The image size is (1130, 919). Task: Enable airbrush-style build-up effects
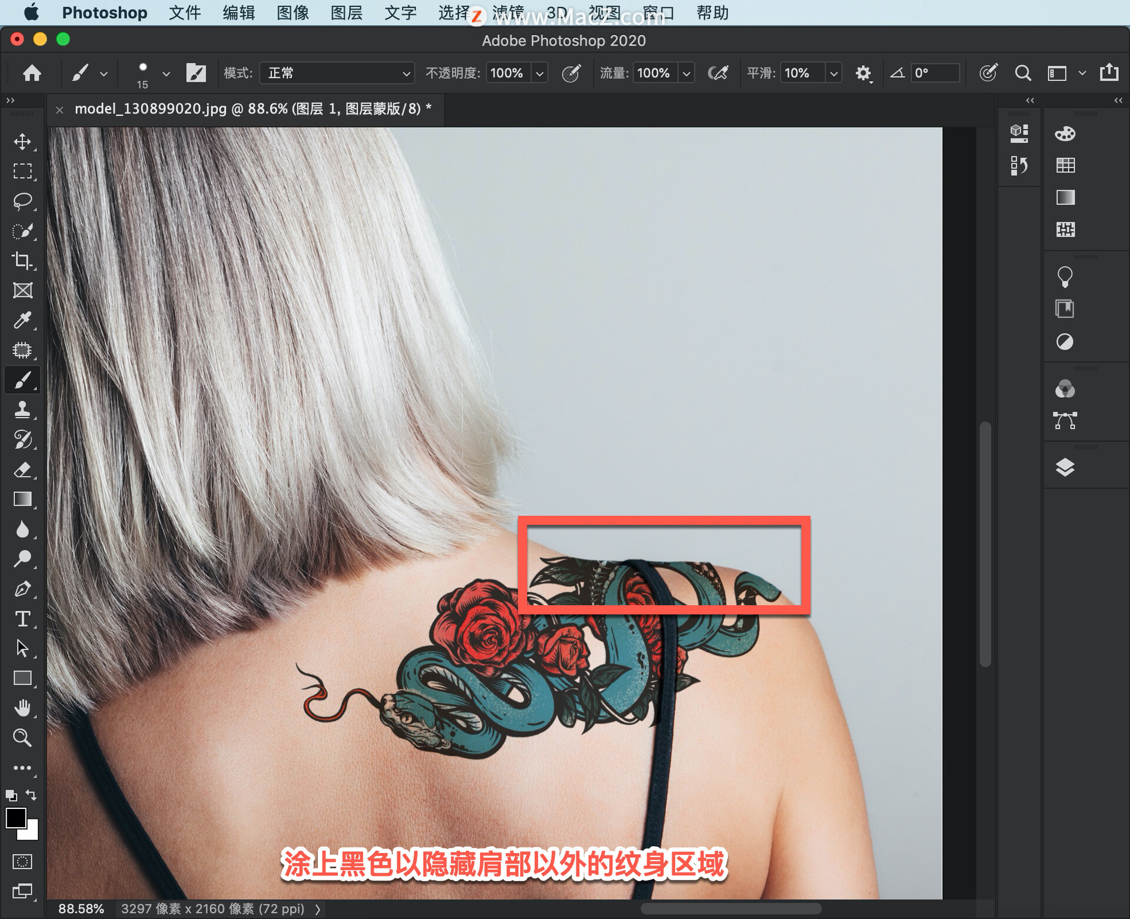pos(718,73)
